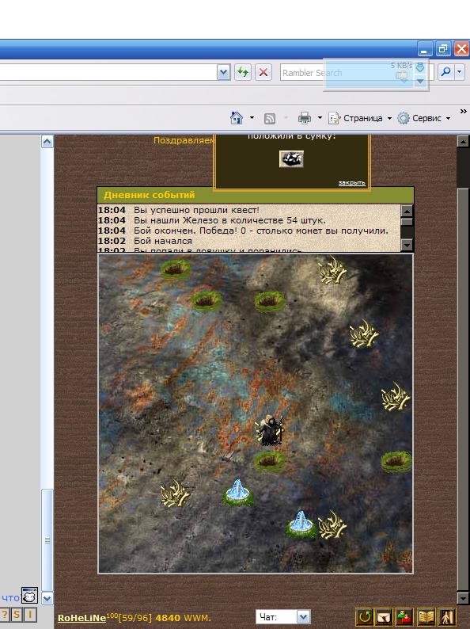Click the red X stop loading button
The height and width of the screenshot is (629, 470).
pos(263,72)
